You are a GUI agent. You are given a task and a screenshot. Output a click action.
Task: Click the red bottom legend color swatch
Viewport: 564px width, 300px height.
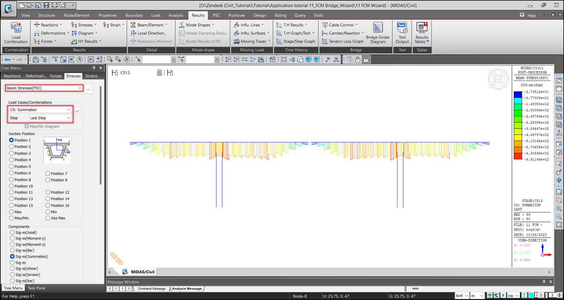(518, 156)
